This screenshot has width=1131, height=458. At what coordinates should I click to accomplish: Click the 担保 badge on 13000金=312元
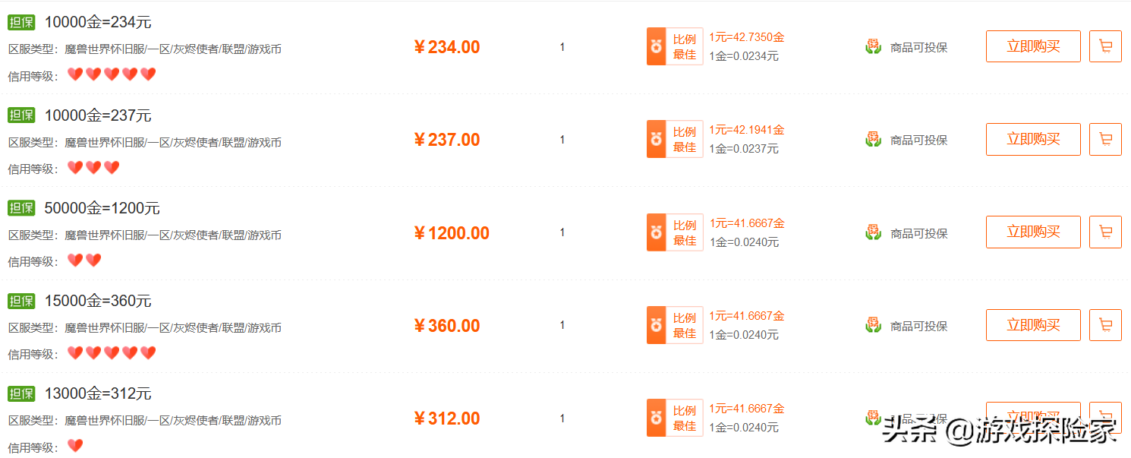point(21,393)
